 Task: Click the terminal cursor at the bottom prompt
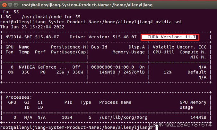click(157, 127)
